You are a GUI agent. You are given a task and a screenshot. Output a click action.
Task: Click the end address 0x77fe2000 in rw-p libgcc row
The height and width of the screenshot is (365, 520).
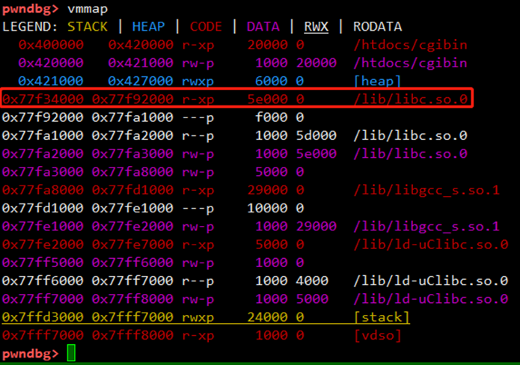pos(132,227)
